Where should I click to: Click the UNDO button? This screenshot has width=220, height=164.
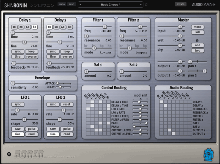click(x=62, y=4)
